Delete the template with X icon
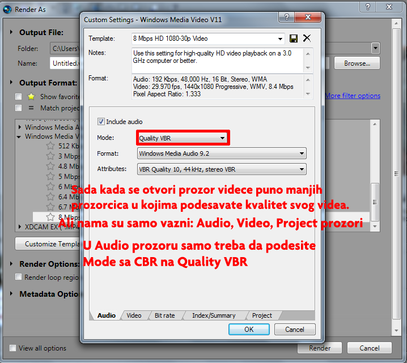 (x=307, y=38)
